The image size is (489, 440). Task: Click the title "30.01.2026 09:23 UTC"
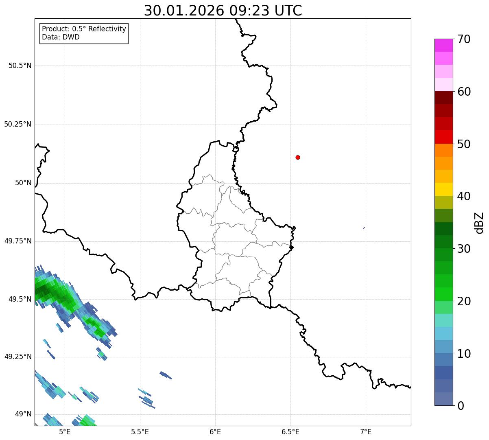point(223,11)
